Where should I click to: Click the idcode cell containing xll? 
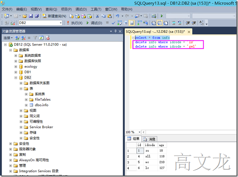tap(151, 156)
